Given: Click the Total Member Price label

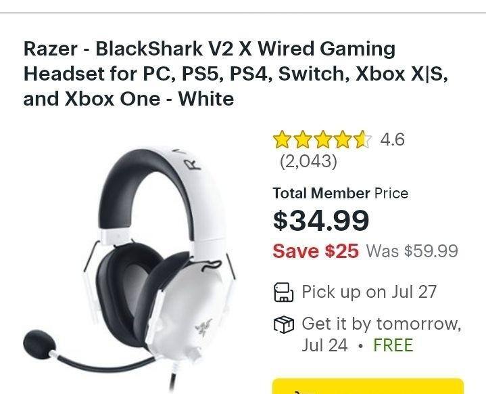Looking at the screenshot, I should pos(340,194).
